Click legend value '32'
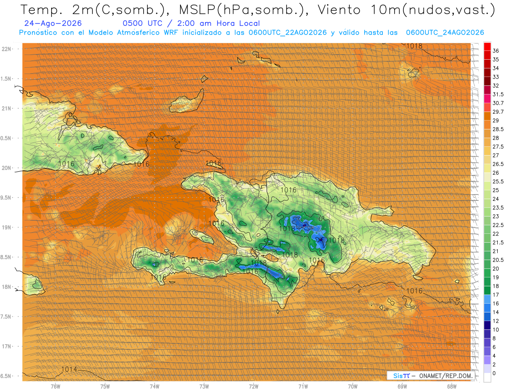Screen dimensions: 507x392 pyautogui.click(x=496, y=85)
